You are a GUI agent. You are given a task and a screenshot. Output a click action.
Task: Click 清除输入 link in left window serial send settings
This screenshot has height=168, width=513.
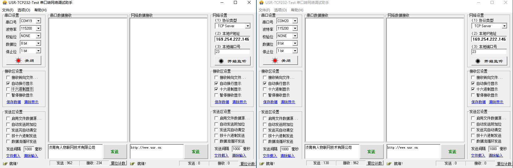click(31, 156)
